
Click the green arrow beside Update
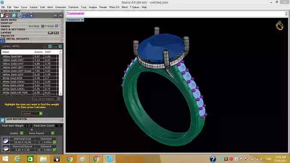(x=21, y=133)
